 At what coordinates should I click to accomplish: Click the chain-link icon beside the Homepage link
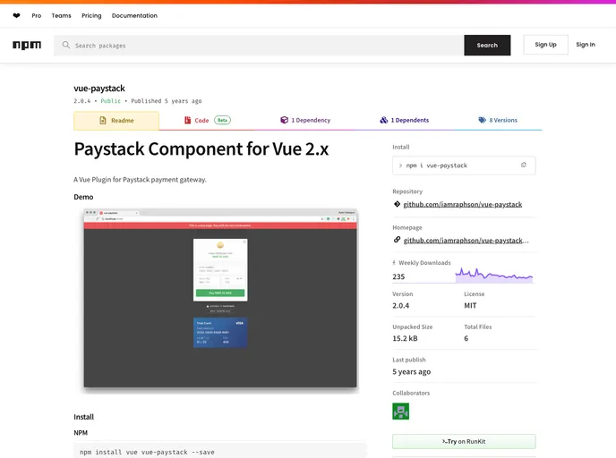tap(397, 240)
